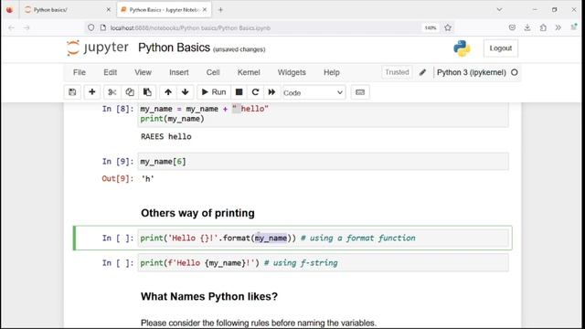The height and width of the screenshot is (329, 585).
Task: Move selected cell down arrow
Action: point(185,92)
